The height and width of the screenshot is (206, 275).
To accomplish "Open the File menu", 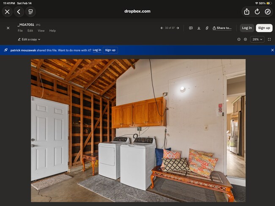I will tap(20, 31).
